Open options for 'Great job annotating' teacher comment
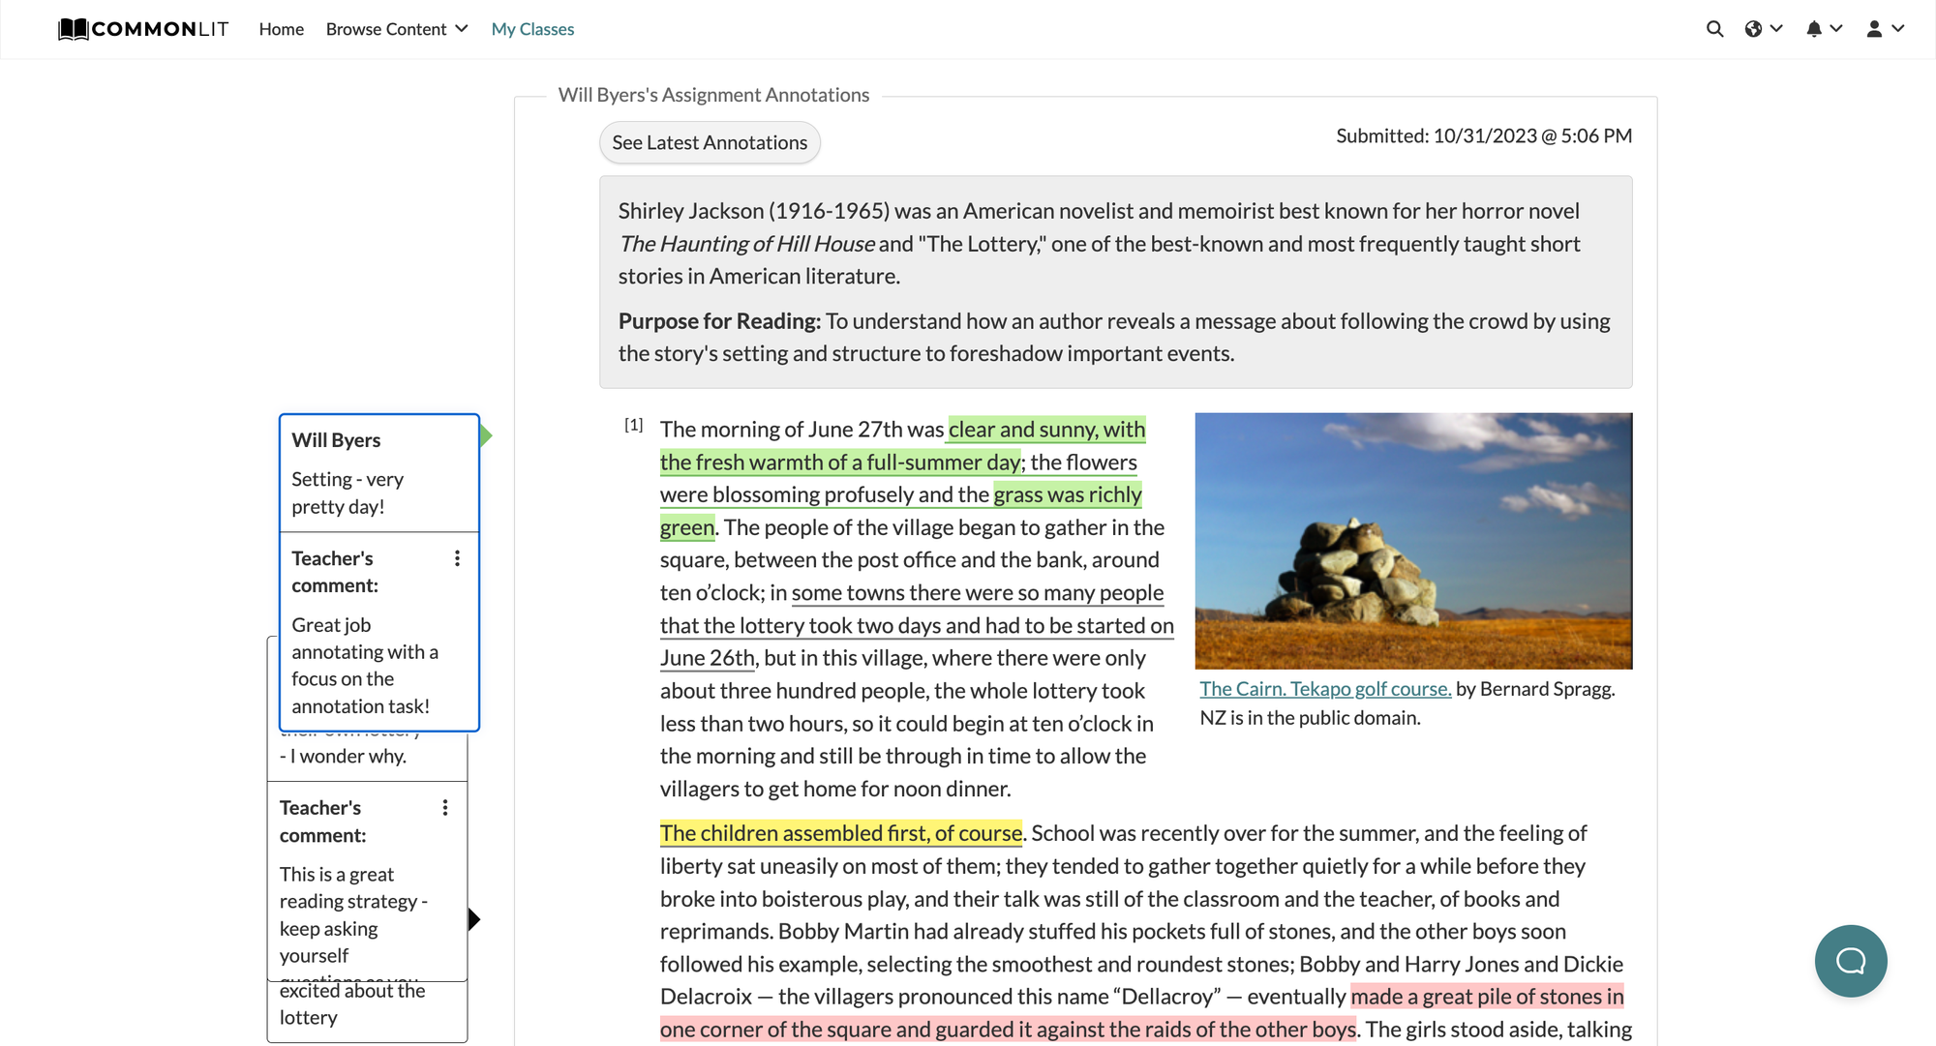Image resolution: width=1936 pixels, height=1046 pixels. pos(457,558)
